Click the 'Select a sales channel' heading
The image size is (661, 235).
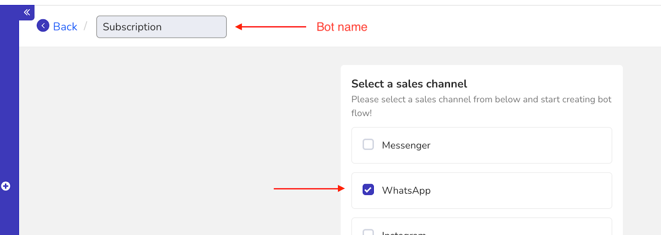click(x=409, y=84)
